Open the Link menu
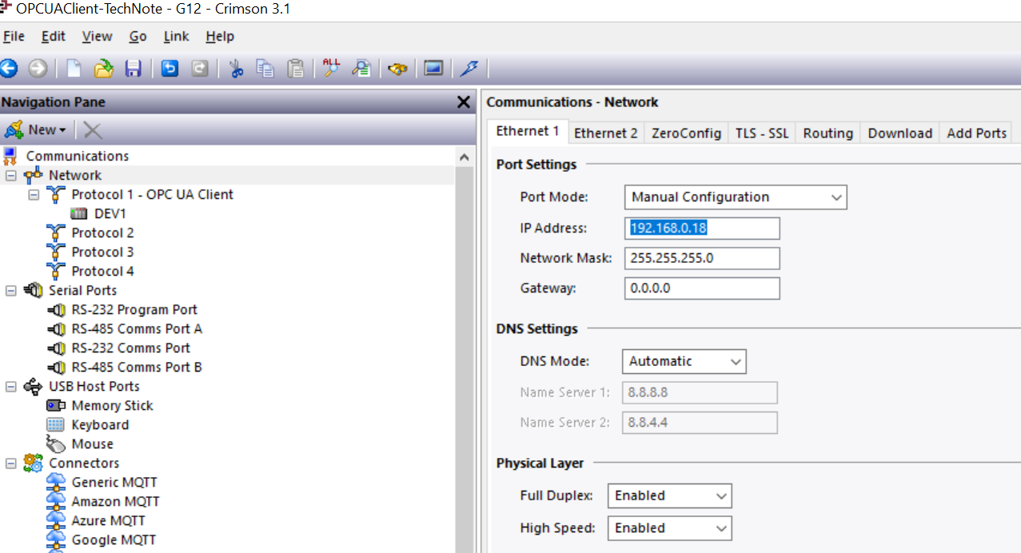This screenshot has width=1021, height=553. pyautogui.click(x=176, y=36)
